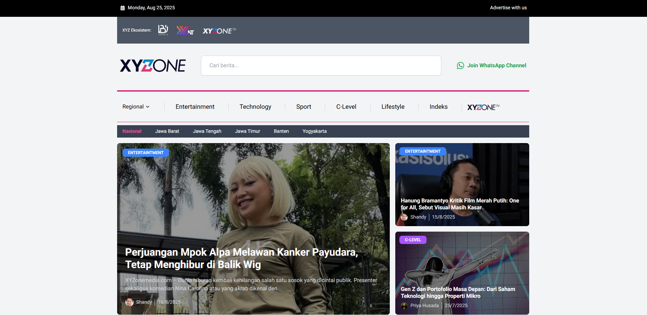647x315 pixels.
Task: Open XYZone TV from the navigation bar
Action: 483,107
